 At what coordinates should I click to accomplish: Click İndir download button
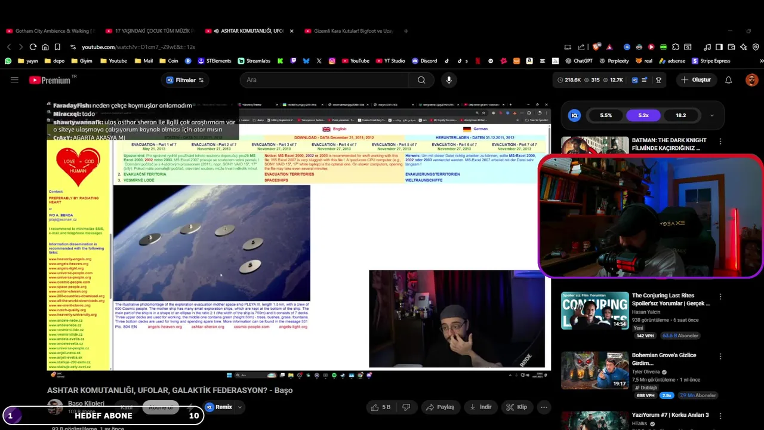point(480,407)
